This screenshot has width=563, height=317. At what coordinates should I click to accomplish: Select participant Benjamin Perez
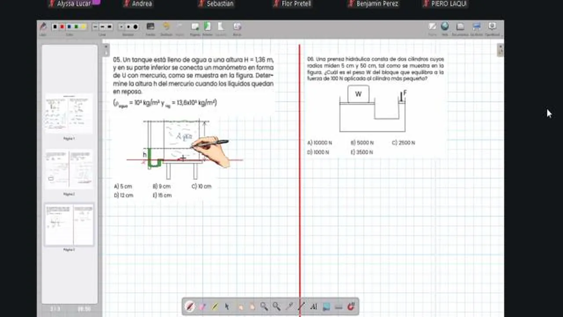(x=373, y=4)
